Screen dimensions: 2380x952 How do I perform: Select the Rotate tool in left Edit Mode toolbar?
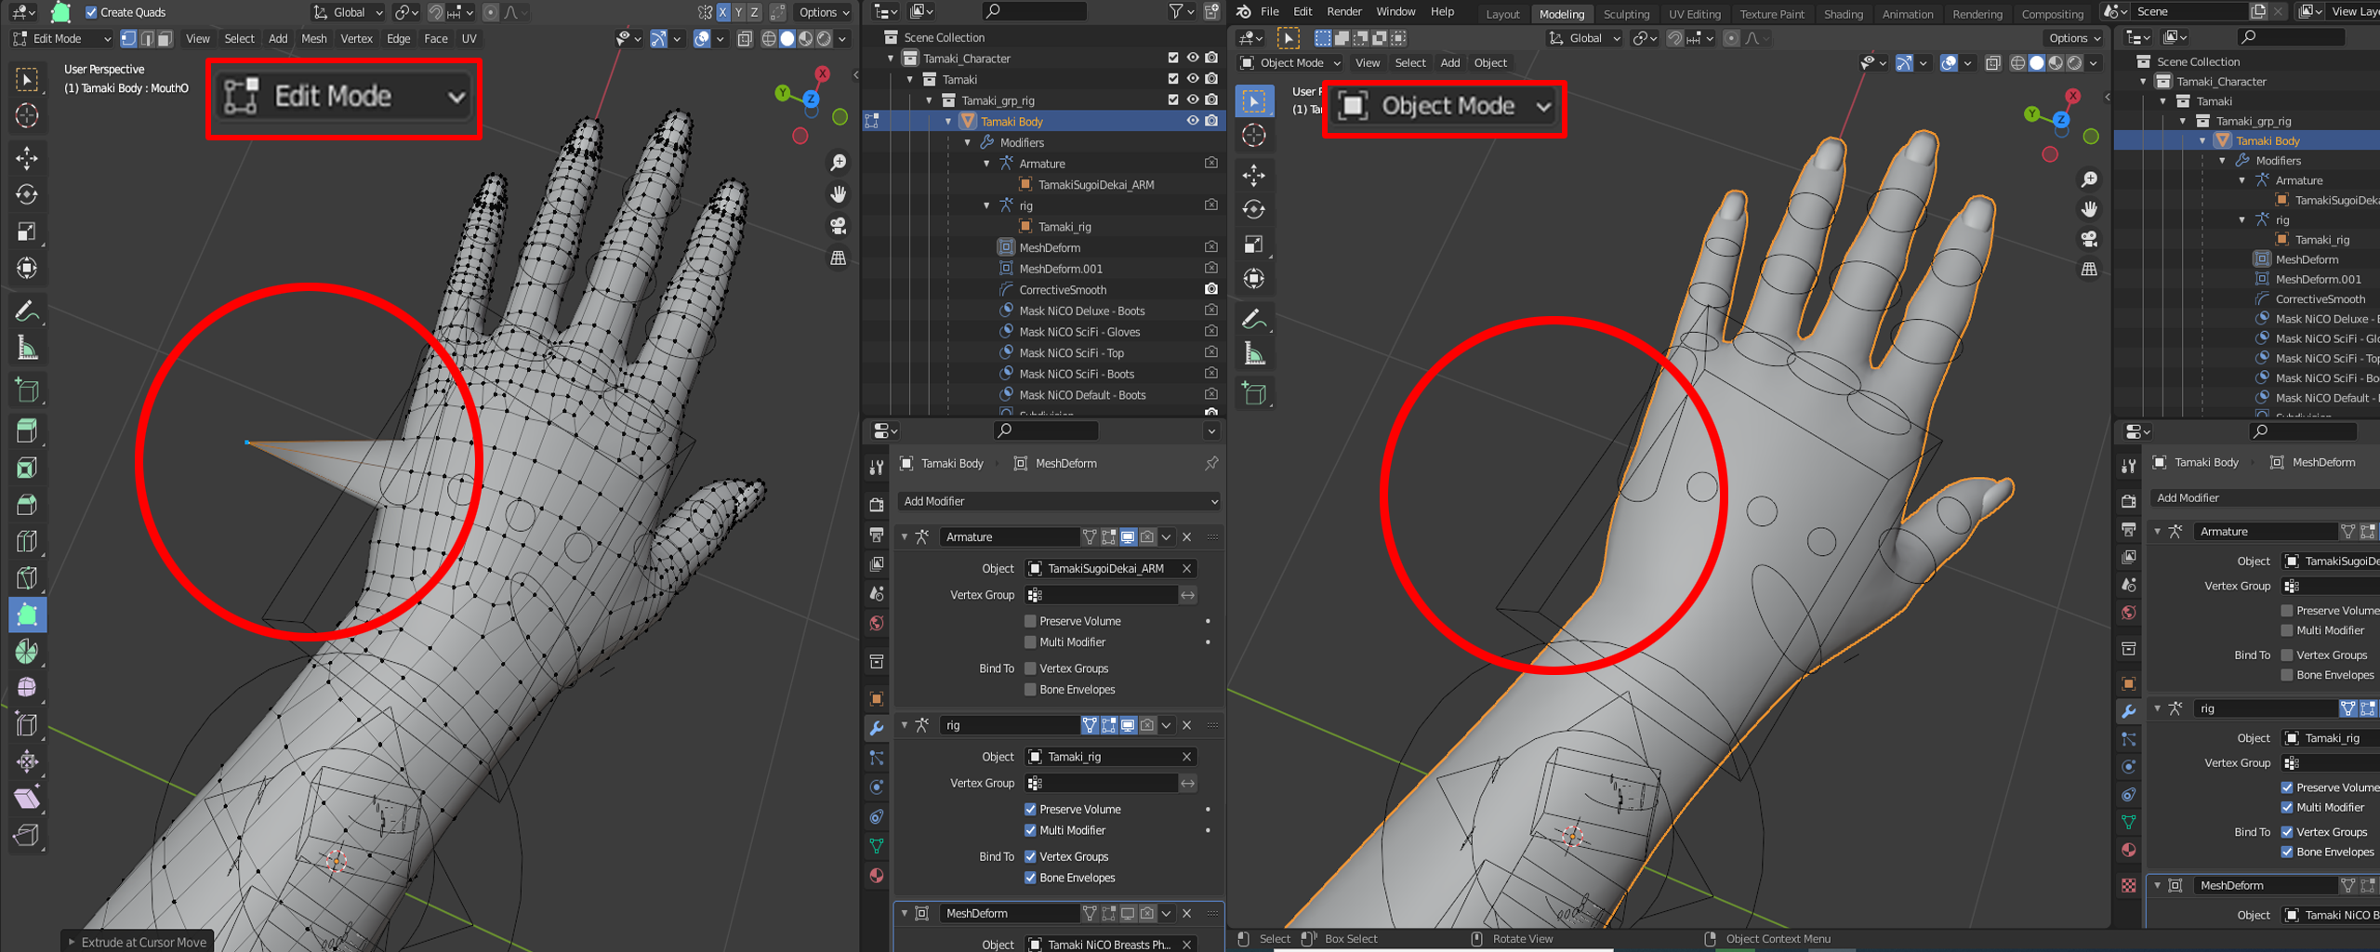(x=27, y=194)
